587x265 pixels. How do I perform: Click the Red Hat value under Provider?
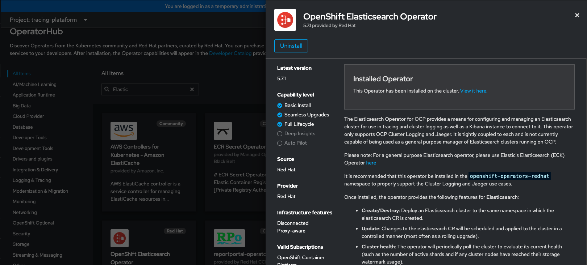286,197
